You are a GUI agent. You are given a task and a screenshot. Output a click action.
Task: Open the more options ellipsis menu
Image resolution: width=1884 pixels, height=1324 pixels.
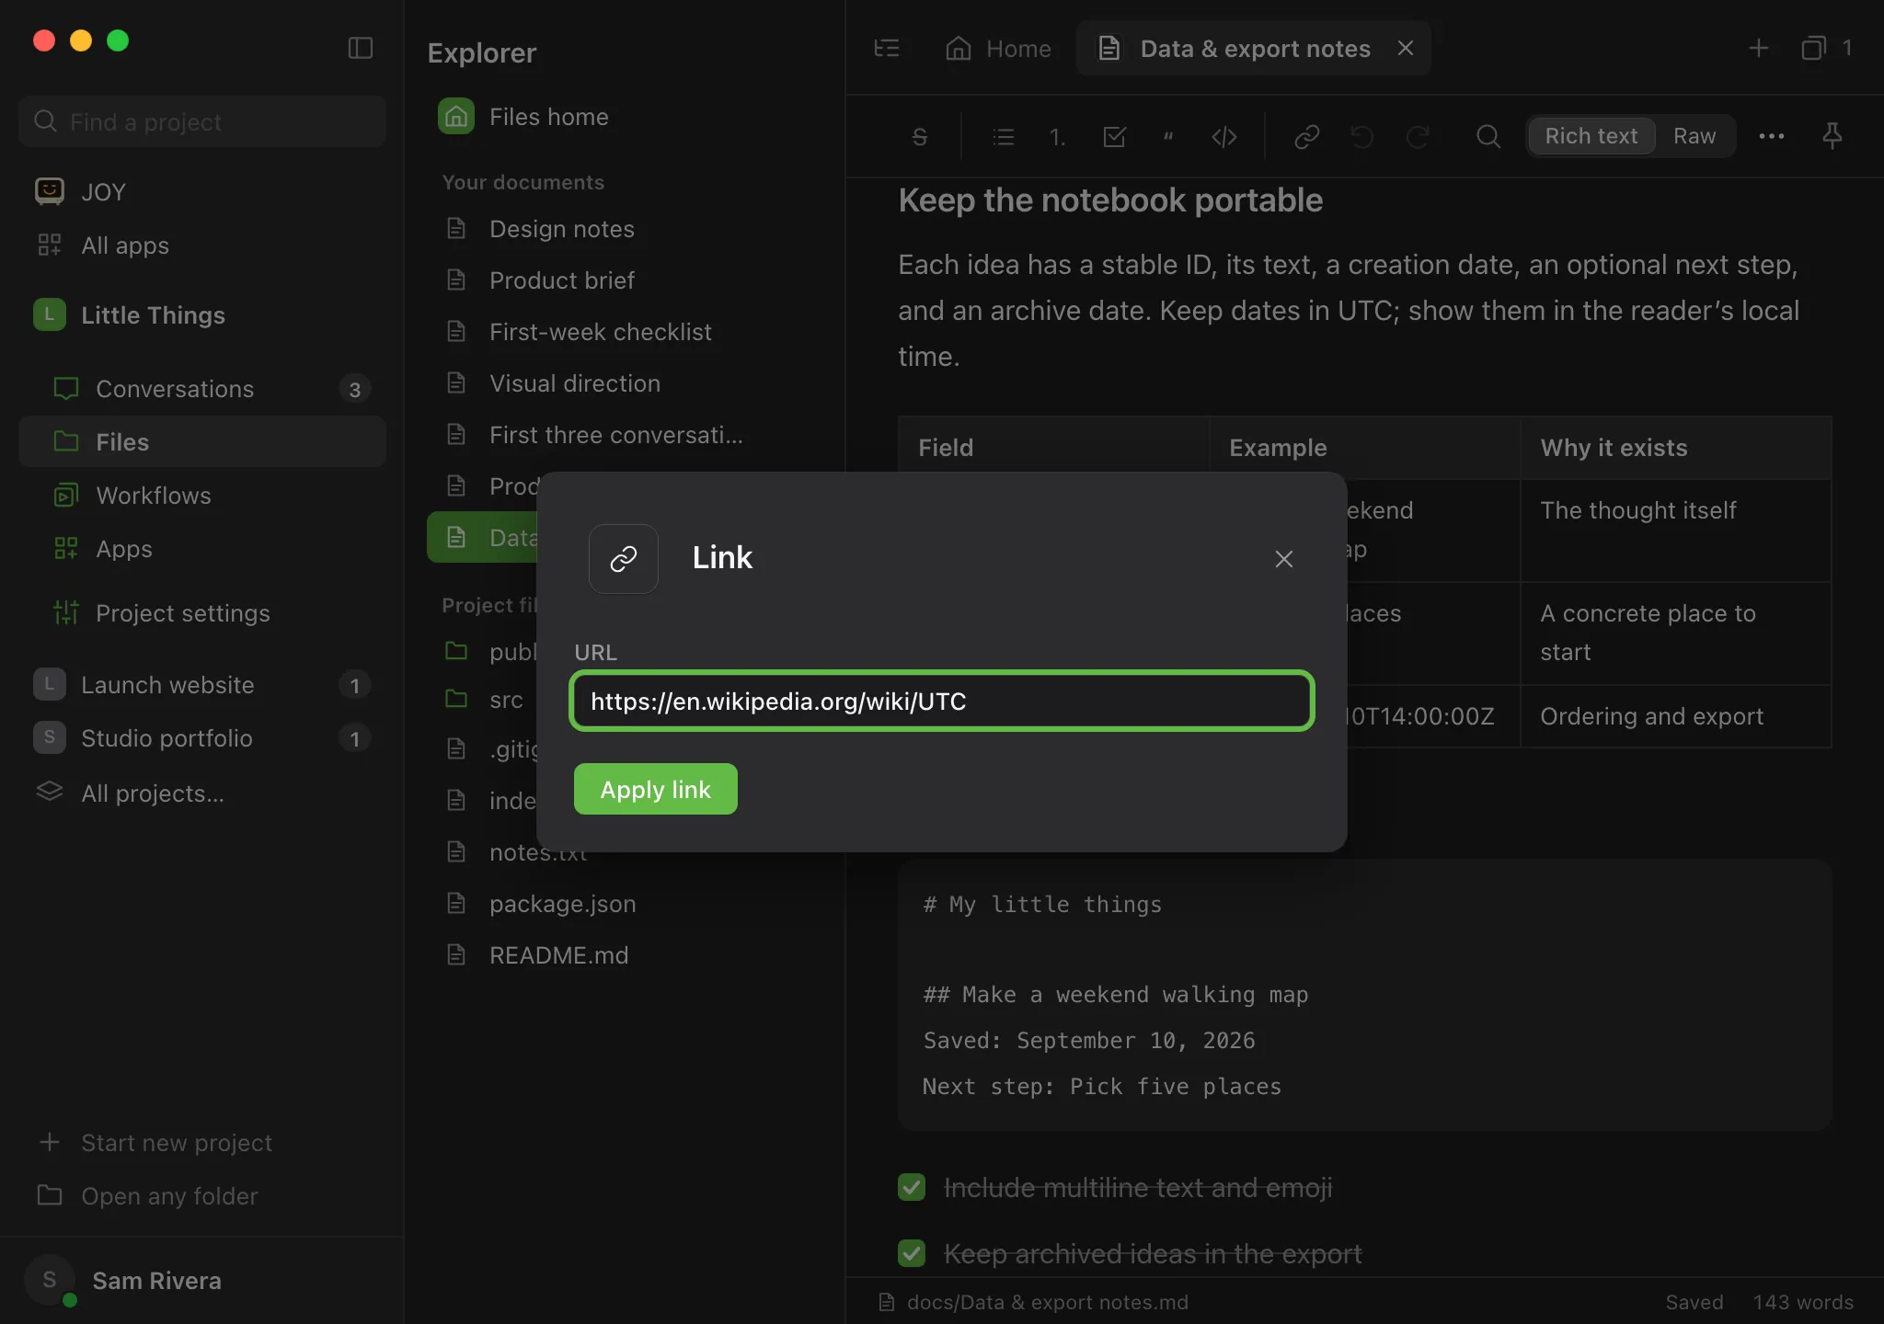(1772, 136)
